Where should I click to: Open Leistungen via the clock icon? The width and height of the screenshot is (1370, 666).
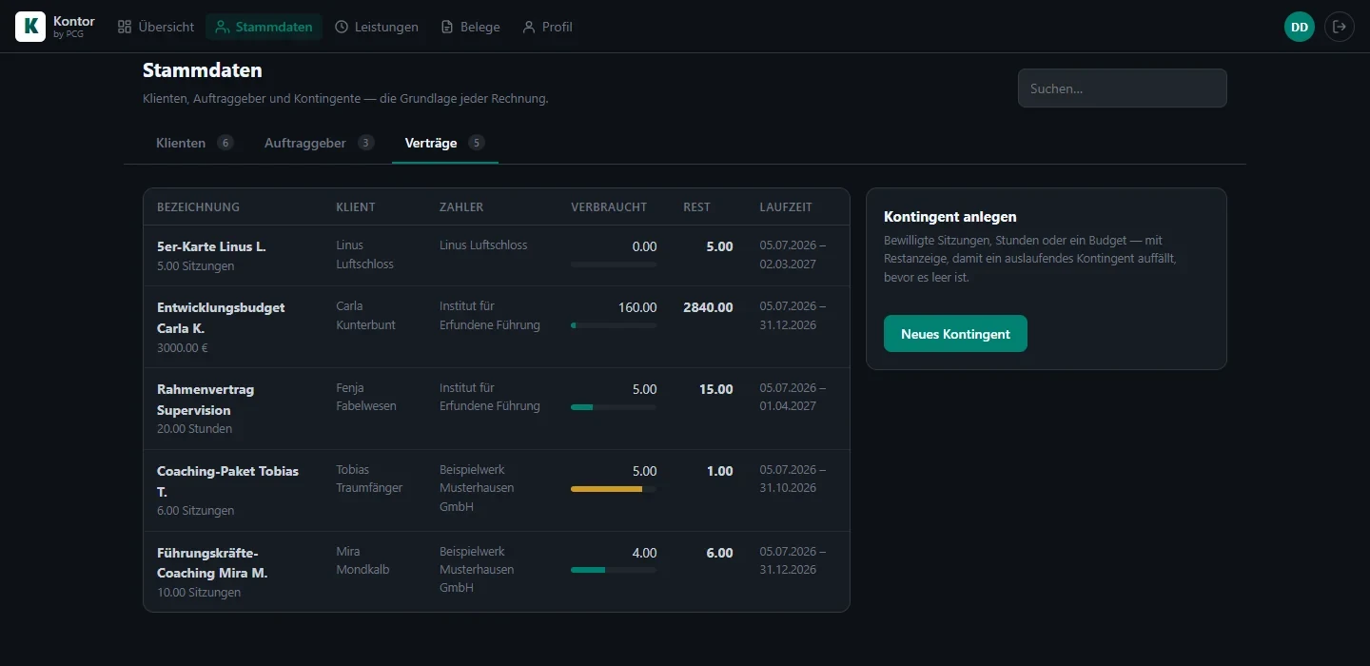click(x=342, y=27)
